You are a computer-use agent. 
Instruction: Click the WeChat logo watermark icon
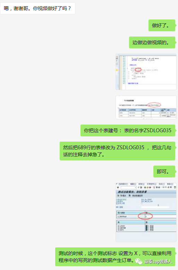click(x=139, y=262)
